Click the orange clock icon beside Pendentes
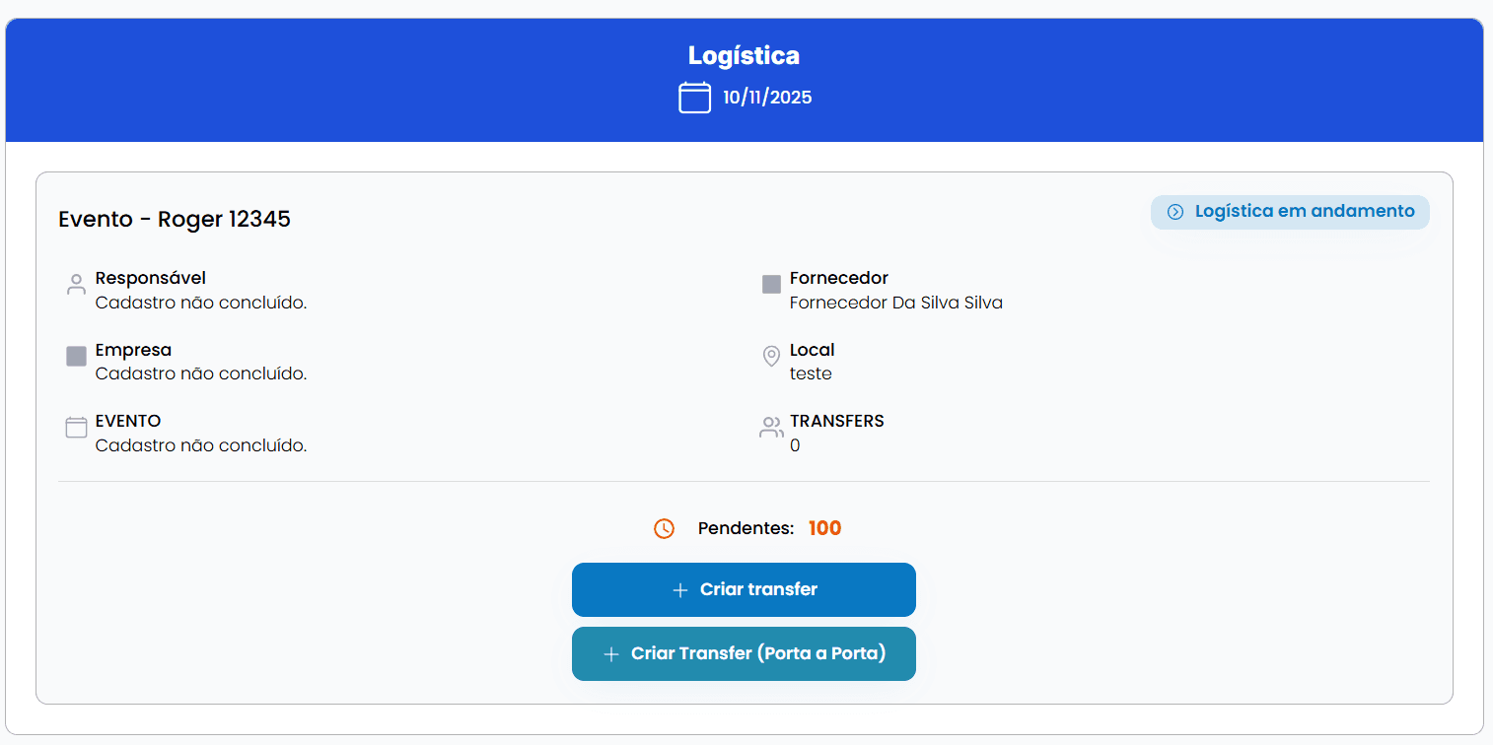 (664, 529)
